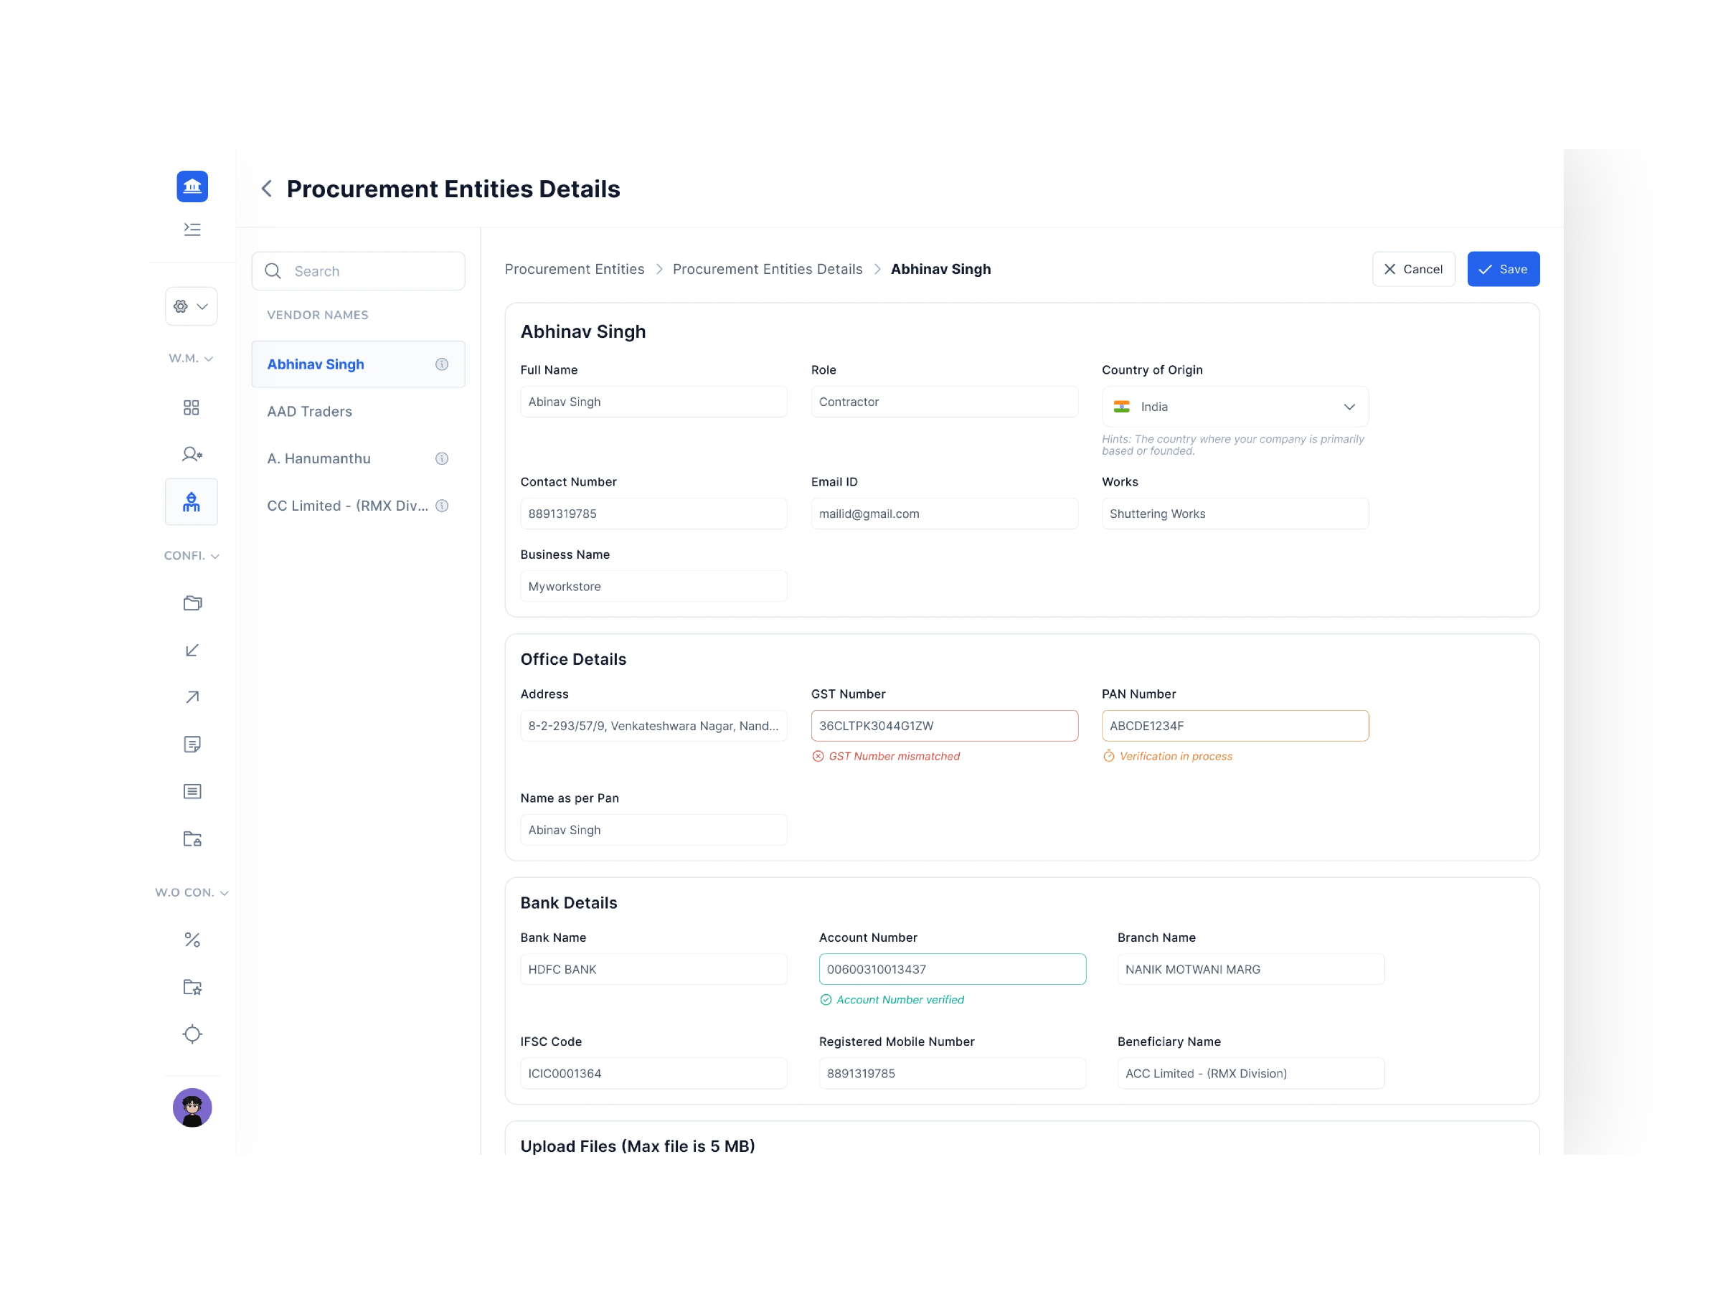Click the GST mismatched error icon
Viewport: 1713px width, 1304px height.
[817, 756]
